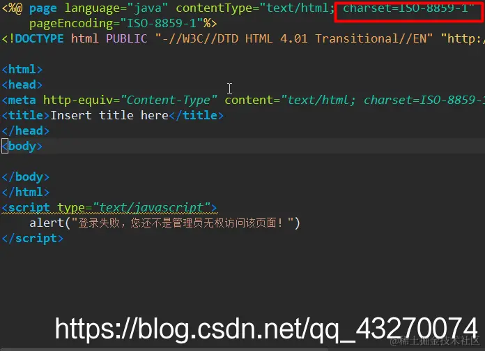Click the "Content-Type" value string

169,100
